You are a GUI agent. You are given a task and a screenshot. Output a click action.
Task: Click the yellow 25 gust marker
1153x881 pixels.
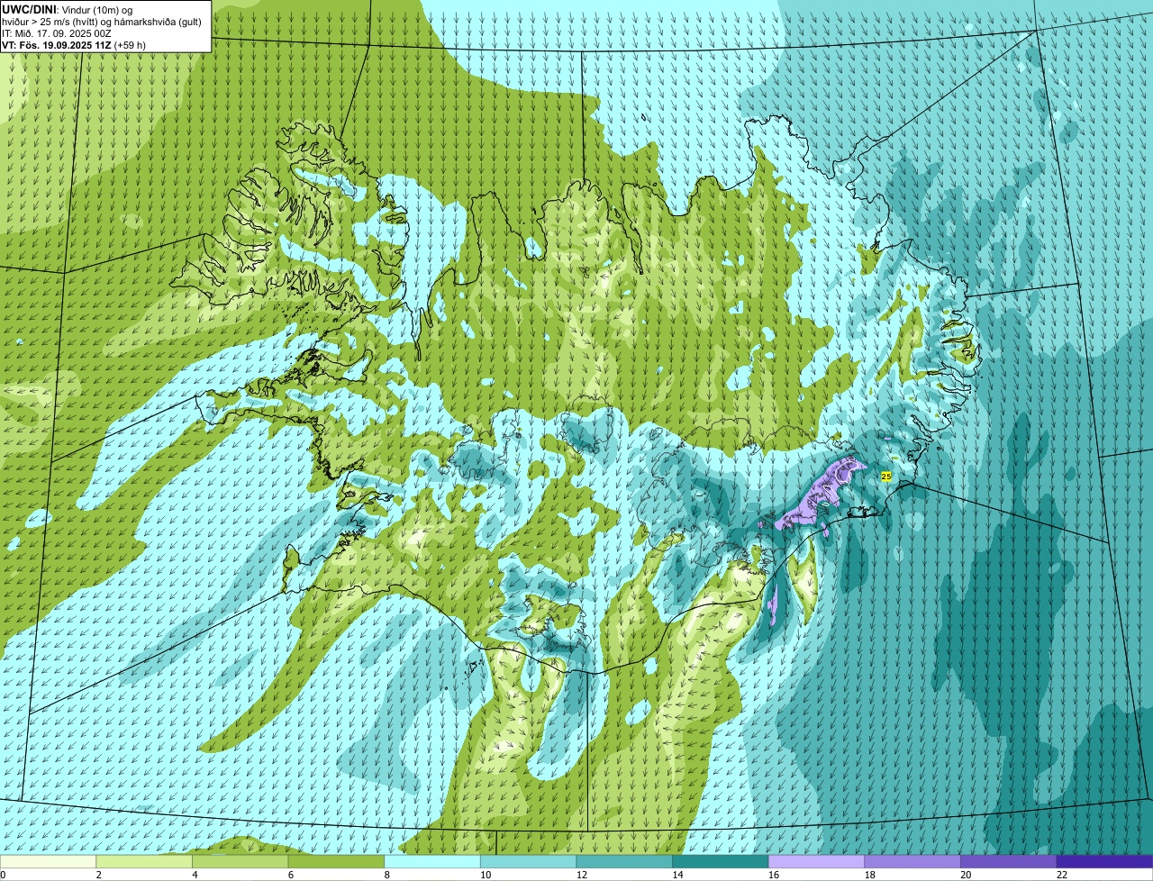click(x=886, y=477)
